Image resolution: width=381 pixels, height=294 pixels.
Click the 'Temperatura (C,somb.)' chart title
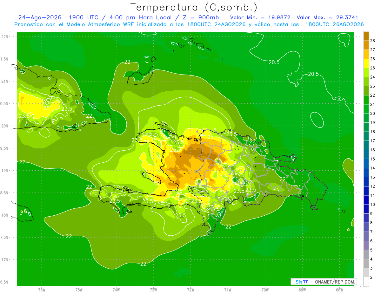pyautogui.click(x=194, y=7)
